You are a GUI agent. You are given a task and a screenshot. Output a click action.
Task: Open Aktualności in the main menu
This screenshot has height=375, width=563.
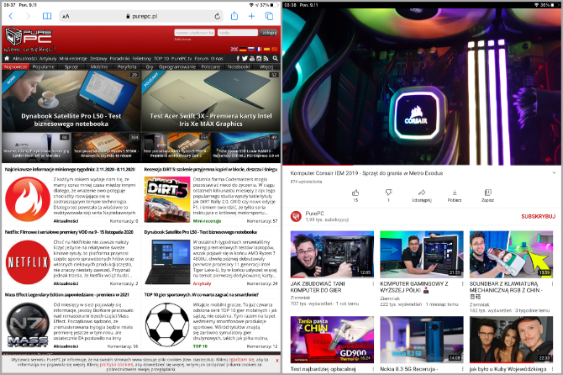coord(24,59)
